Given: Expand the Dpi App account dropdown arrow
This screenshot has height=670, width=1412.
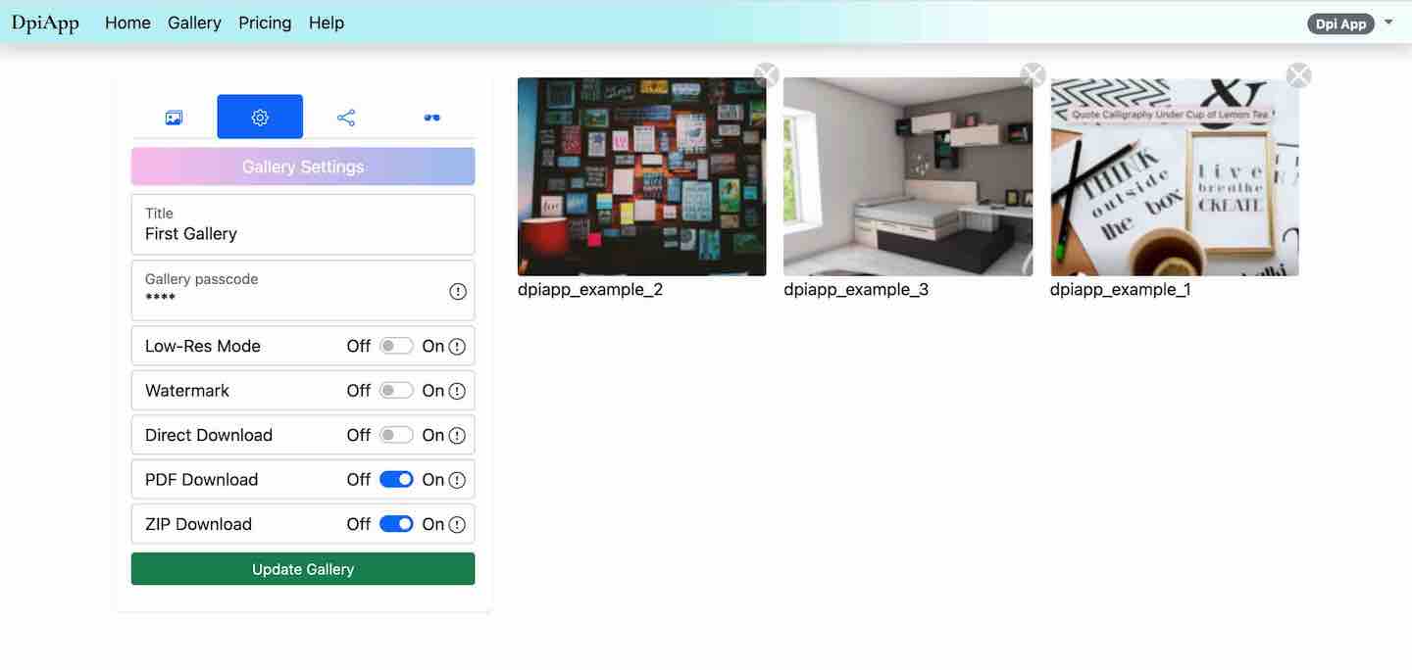Looking at the screenshot, I should coord(1388,23).
